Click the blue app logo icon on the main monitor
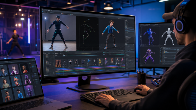 [x=43, y=12]
